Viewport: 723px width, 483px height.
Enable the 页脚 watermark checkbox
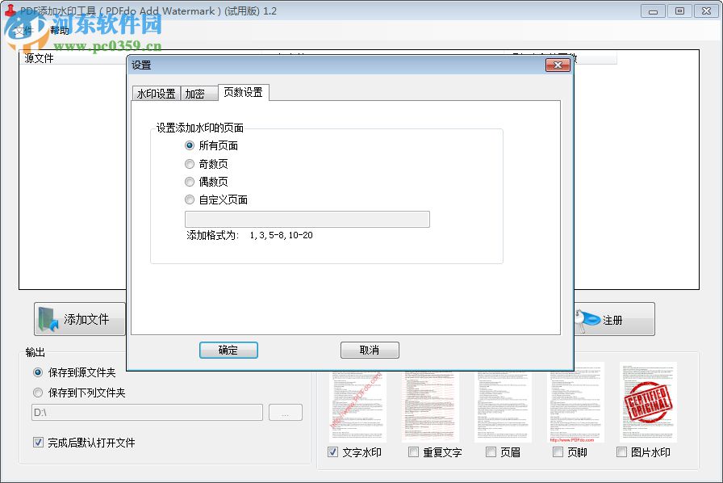pyautogui.click(x=558, y=451)
